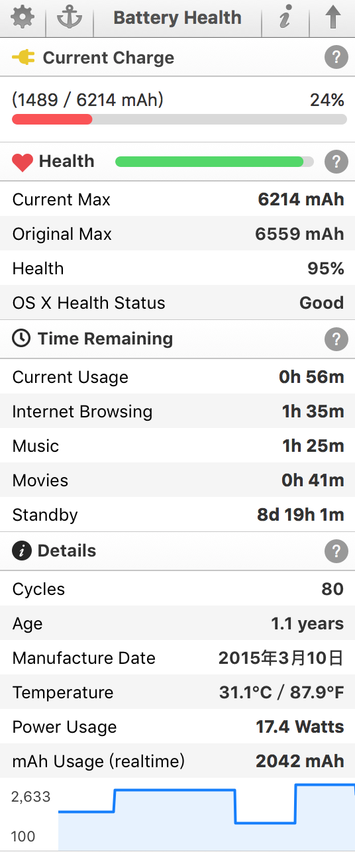Open help for Details section

point(336,551)
